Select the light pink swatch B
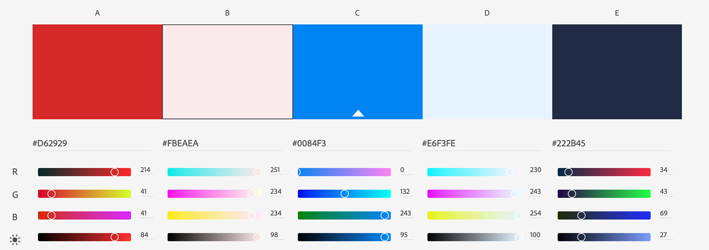 (227, 72)
